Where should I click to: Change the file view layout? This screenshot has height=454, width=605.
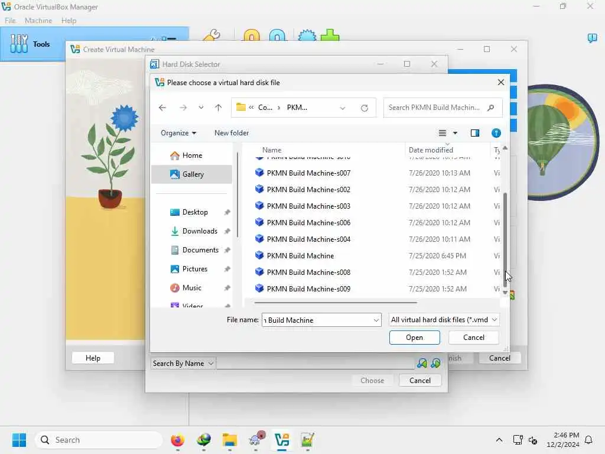[x=442, y=133]
